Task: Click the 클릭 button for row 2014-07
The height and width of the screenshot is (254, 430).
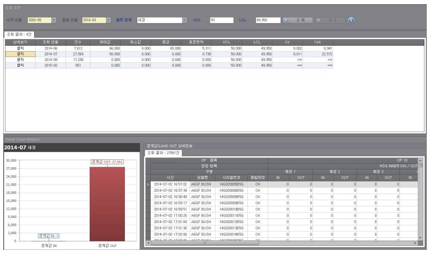Action: coord(20,54)
